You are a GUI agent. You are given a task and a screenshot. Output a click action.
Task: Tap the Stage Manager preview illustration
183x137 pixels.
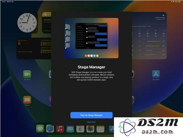(92, 38)
